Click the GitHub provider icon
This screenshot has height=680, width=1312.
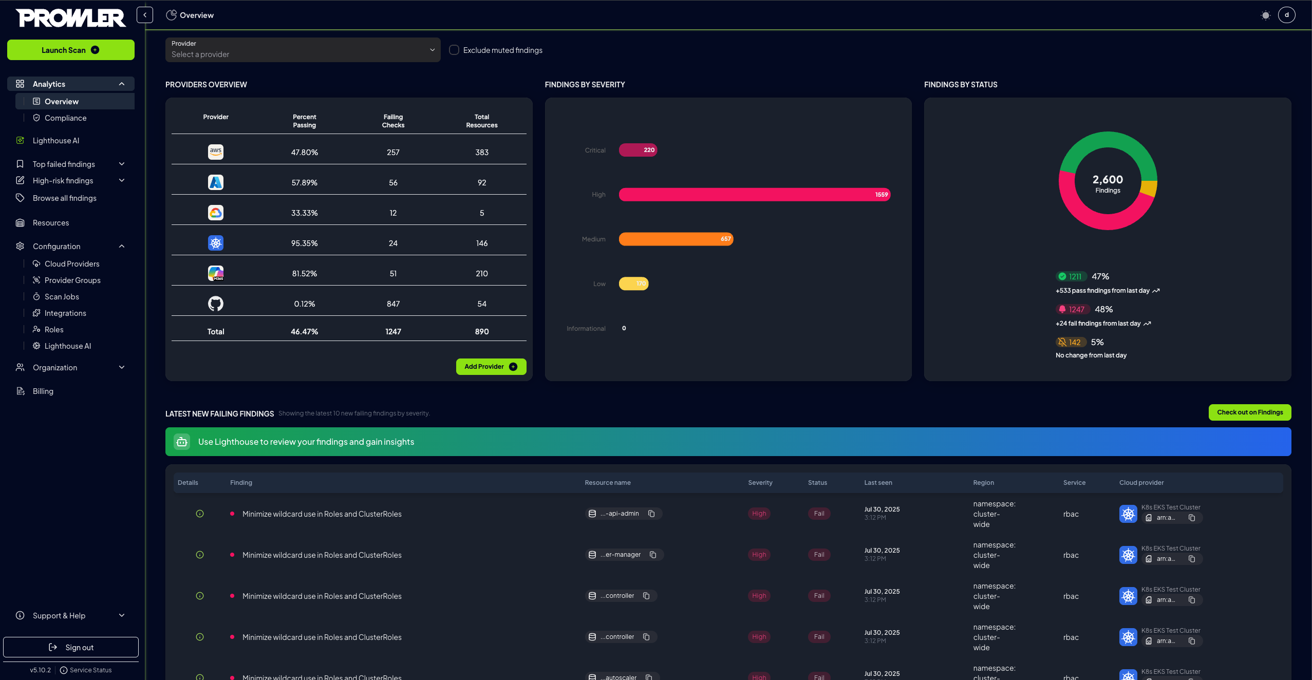tap(216, 304)
